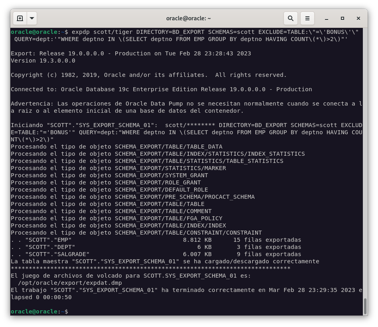Click the 'Connected to: Oracle Database' line
The image size is (378, 327).
pyautogui.click(x=161, y=89)
